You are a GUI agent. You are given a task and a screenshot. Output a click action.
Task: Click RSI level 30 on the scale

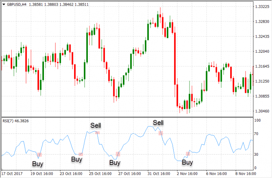click(256, 154)
